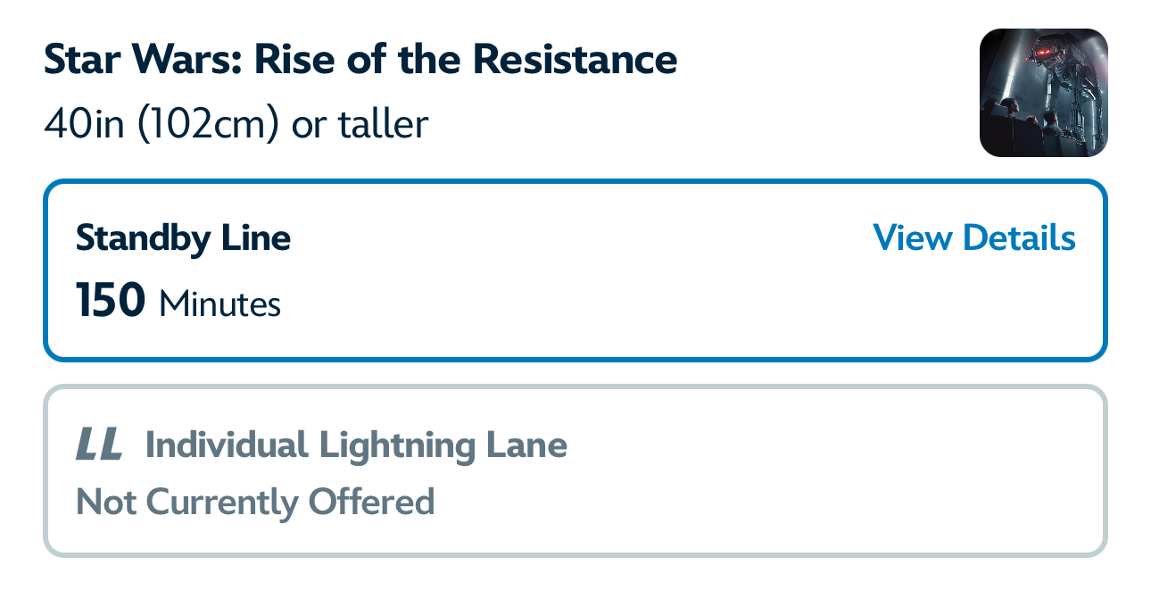
Task: Click the 40in (102cm) or taller requirement
Action: click(236, 124)
